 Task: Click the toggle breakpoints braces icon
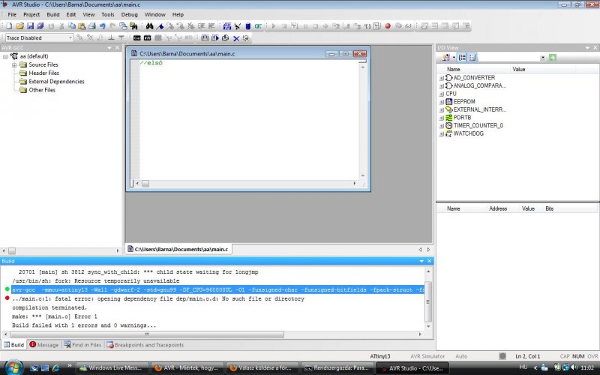point(367,26)
